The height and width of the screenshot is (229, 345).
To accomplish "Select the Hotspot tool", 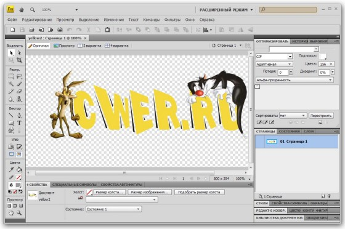I will 11,147.
